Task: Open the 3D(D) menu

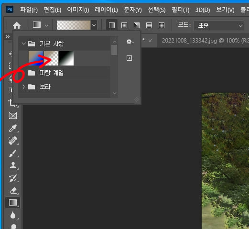Action: click(x=203, y=10)
